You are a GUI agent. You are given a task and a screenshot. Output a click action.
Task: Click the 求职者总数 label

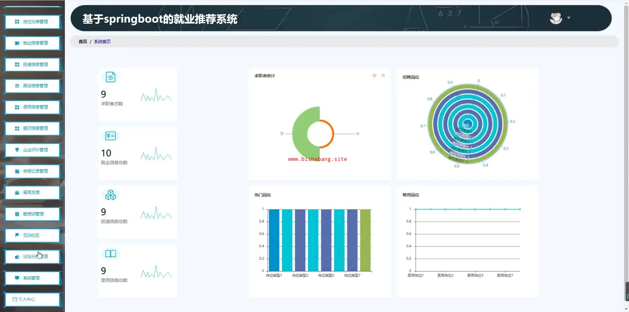(112, 104)
